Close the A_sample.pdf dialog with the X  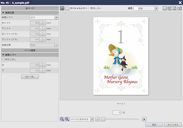click(x=180, y=2)
